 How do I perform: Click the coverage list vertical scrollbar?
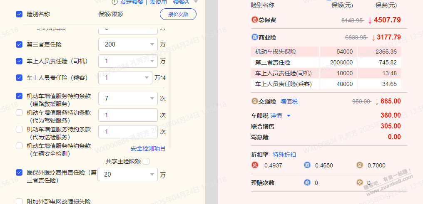click(170, 100)
